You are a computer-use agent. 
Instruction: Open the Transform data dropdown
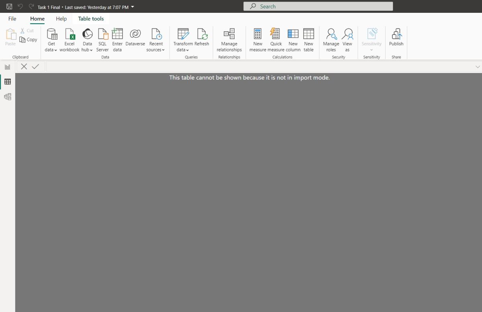[x=183, y=40]
